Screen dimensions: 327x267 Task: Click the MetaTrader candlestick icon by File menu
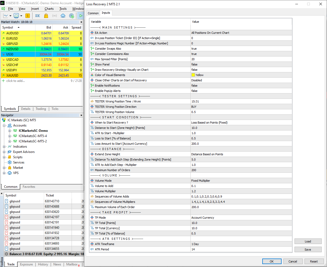coord(3,9)
